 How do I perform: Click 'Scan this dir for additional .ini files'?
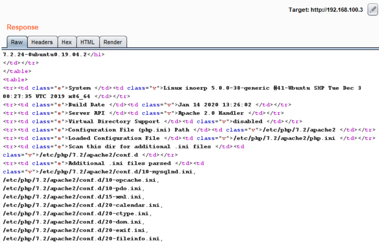point(140,147)
